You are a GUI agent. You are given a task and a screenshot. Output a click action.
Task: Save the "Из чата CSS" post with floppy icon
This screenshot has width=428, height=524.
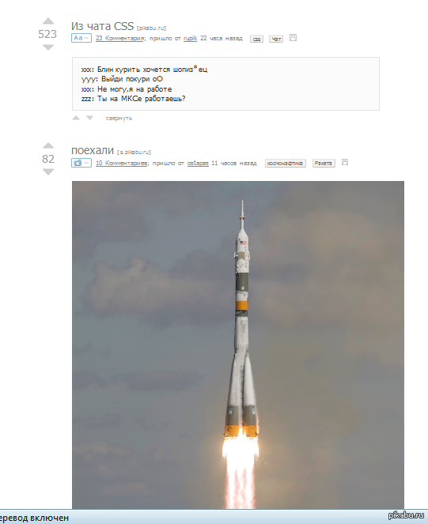point(293,37)
